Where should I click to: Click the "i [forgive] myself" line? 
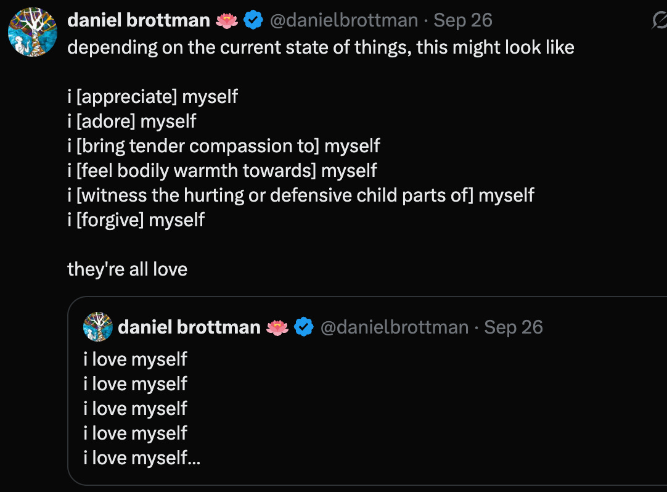(x=136, y=219)
